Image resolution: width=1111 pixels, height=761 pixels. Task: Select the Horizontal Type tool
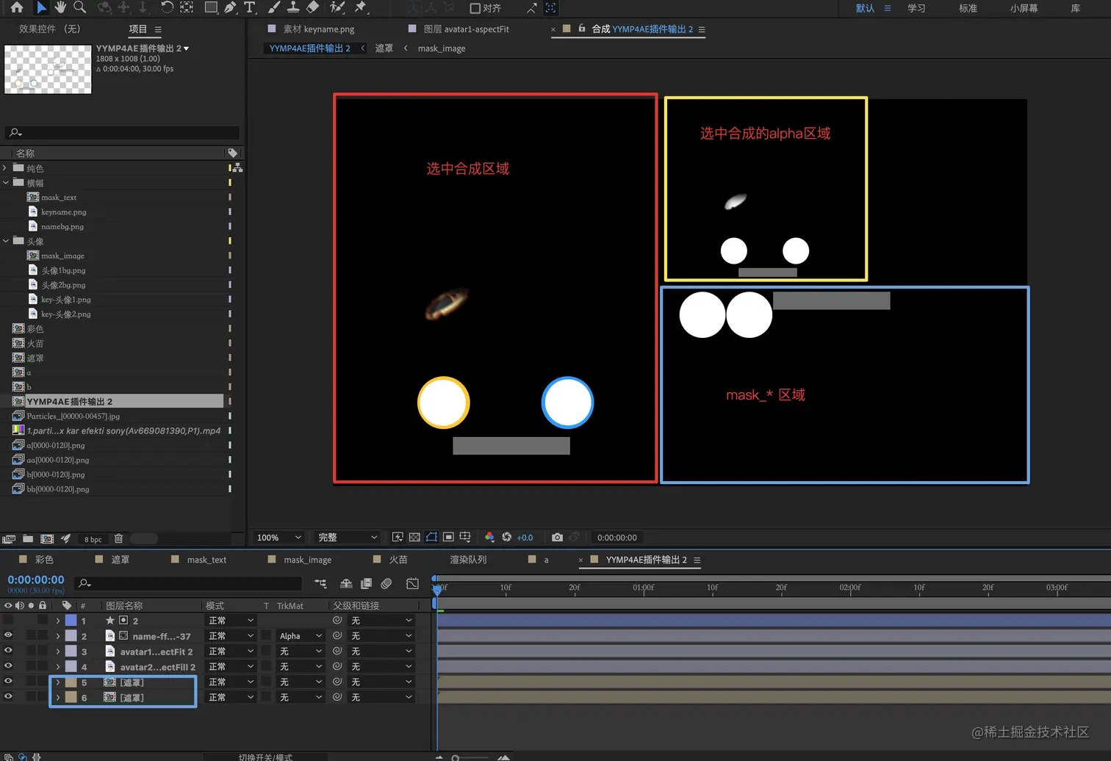tap(250, 7)
